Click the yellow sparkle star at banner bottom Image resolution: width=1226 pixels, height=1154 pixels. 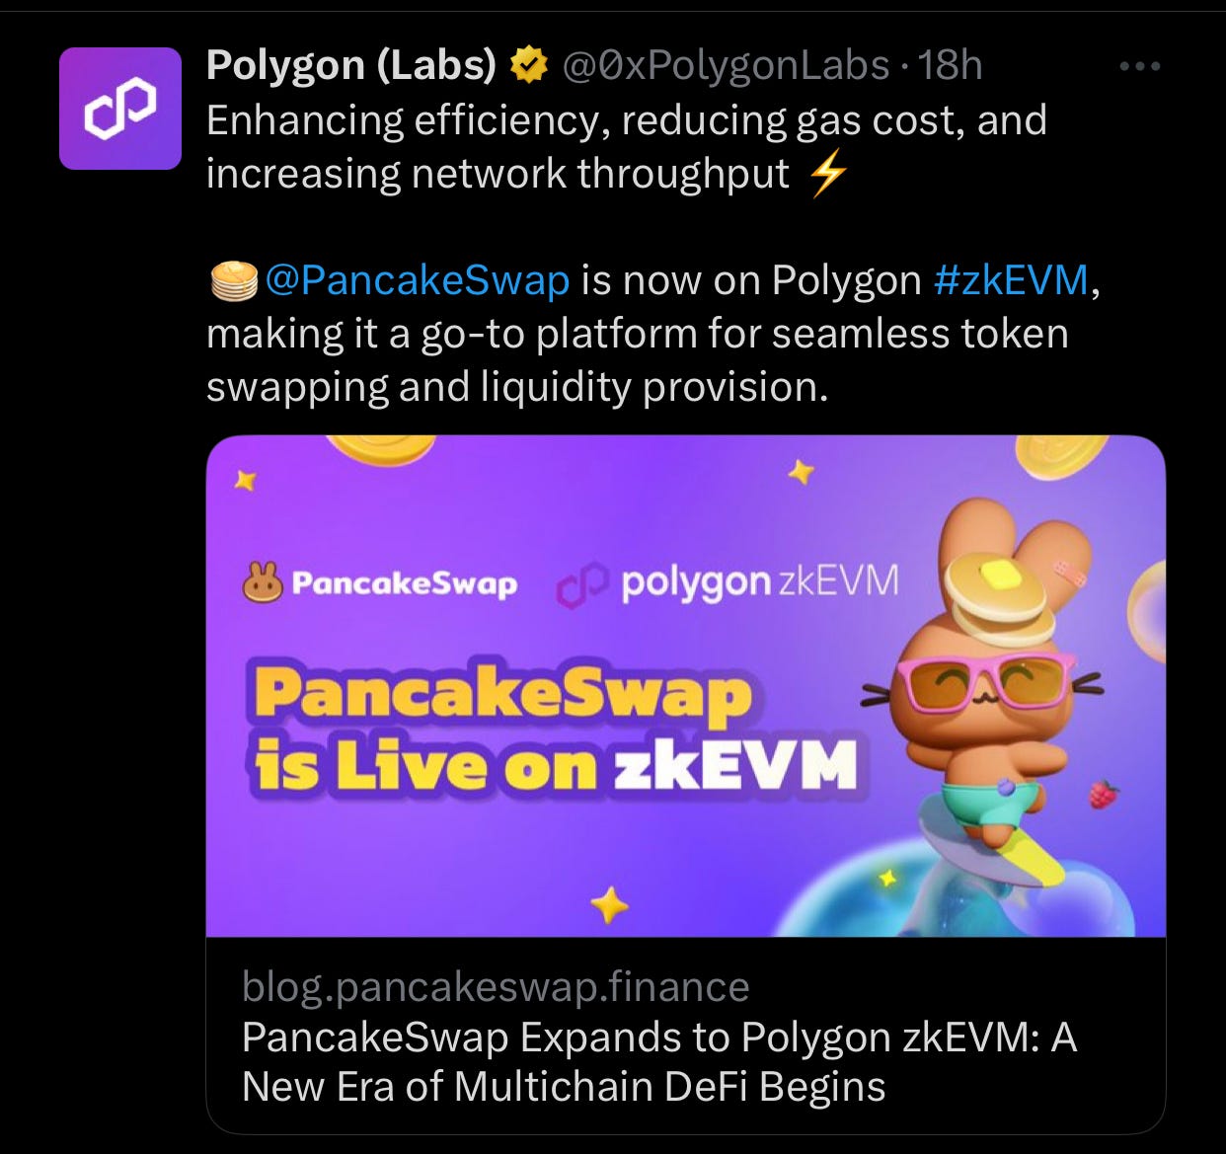[609, 902]
